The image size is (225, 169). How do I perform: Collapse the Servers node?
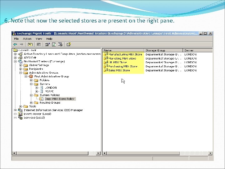coord(31,84)
